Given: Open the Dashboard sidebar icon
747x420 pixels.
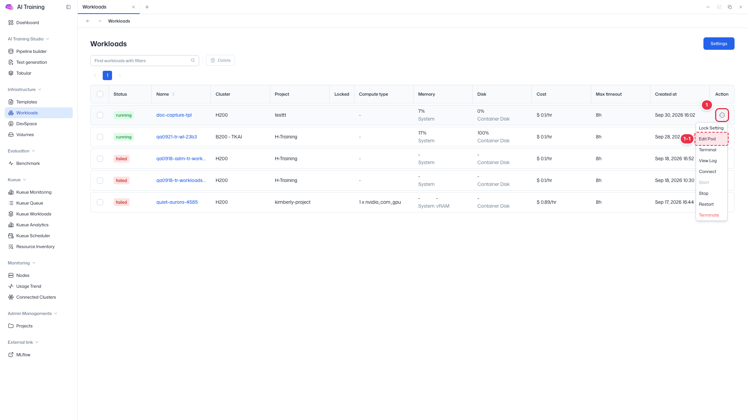Looking at the screenshot, I should pyautogui.click(x=11, y=23).
